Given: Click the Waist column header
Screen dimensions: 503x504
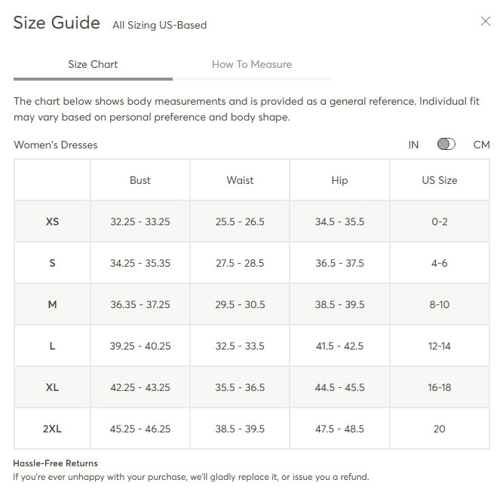Looking at the screenshot, I should 240,180.
